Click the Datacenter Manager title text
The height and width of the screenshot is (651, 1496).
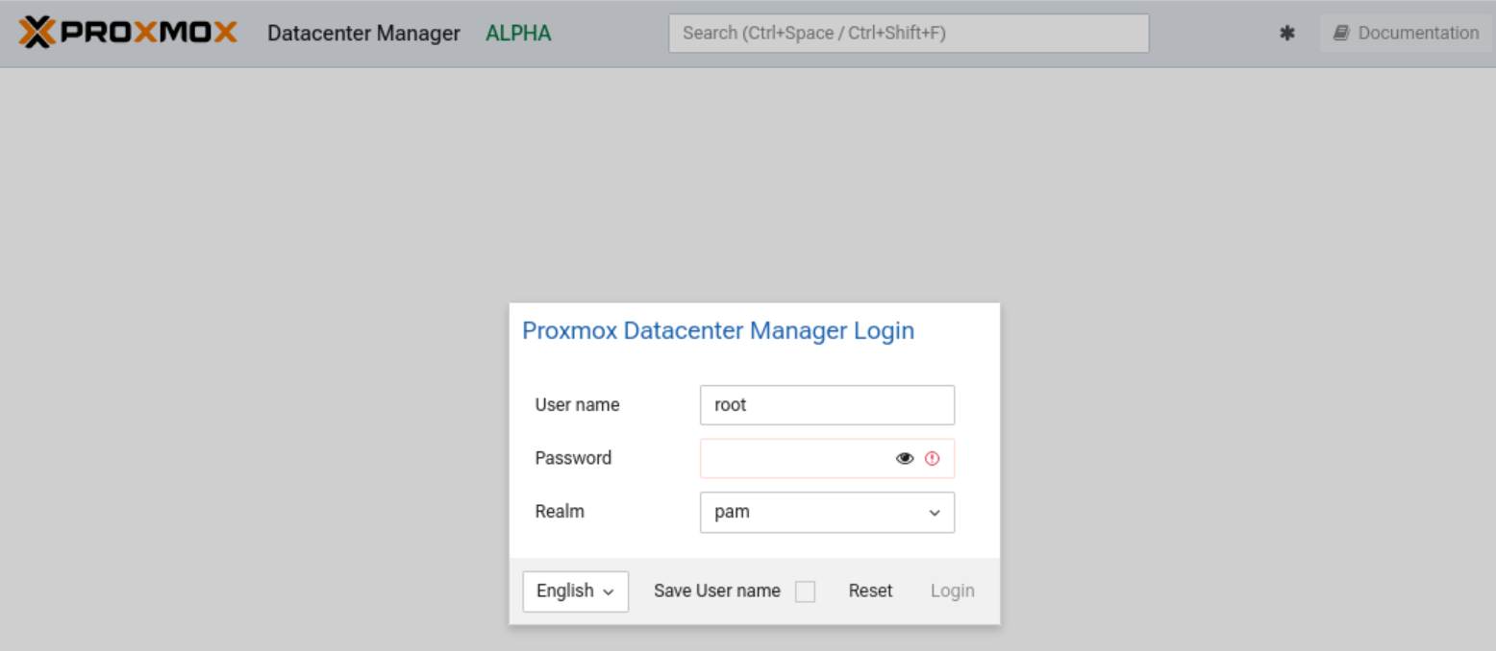click(363, 34)
